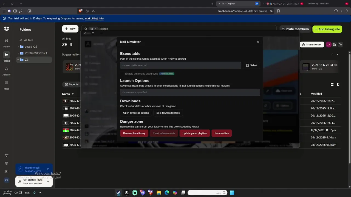
Task: Click microphone icon in system tray
Action: (x=34, y=193)
